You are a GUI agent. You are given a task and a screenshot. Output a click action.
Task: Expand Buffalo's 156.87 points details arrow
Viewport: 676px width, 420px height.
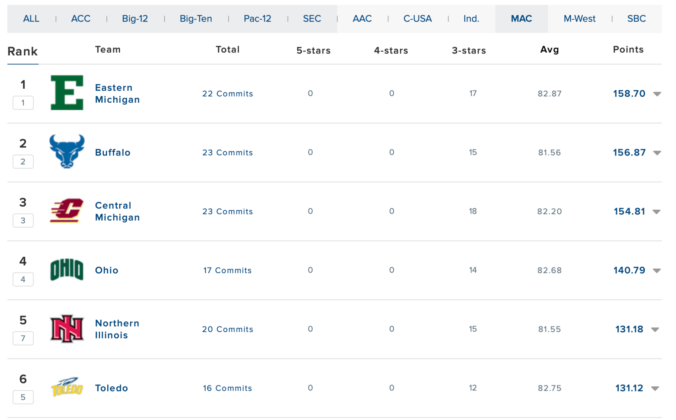point(657,153)
